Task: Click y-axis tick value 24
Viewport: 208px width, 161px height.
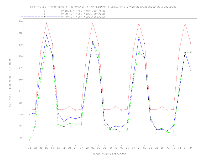Action: [20, 80]
